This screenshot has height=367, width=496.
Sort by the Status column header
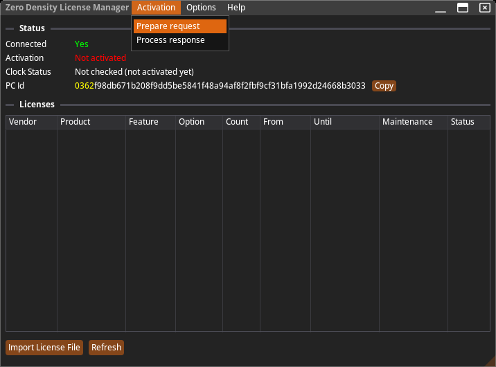tap(468, 122)
